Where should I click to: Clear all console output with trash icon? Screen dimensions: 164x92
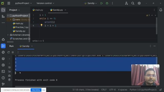[9, 80]
